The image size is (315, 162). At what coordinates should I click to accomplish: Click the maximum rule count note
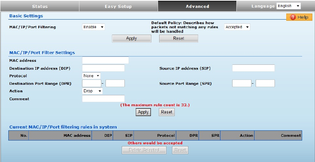tap(155, 105)
